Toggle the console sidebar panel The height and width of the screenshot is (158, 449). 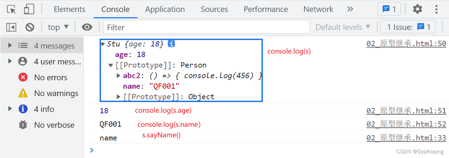tap(11, 27)
